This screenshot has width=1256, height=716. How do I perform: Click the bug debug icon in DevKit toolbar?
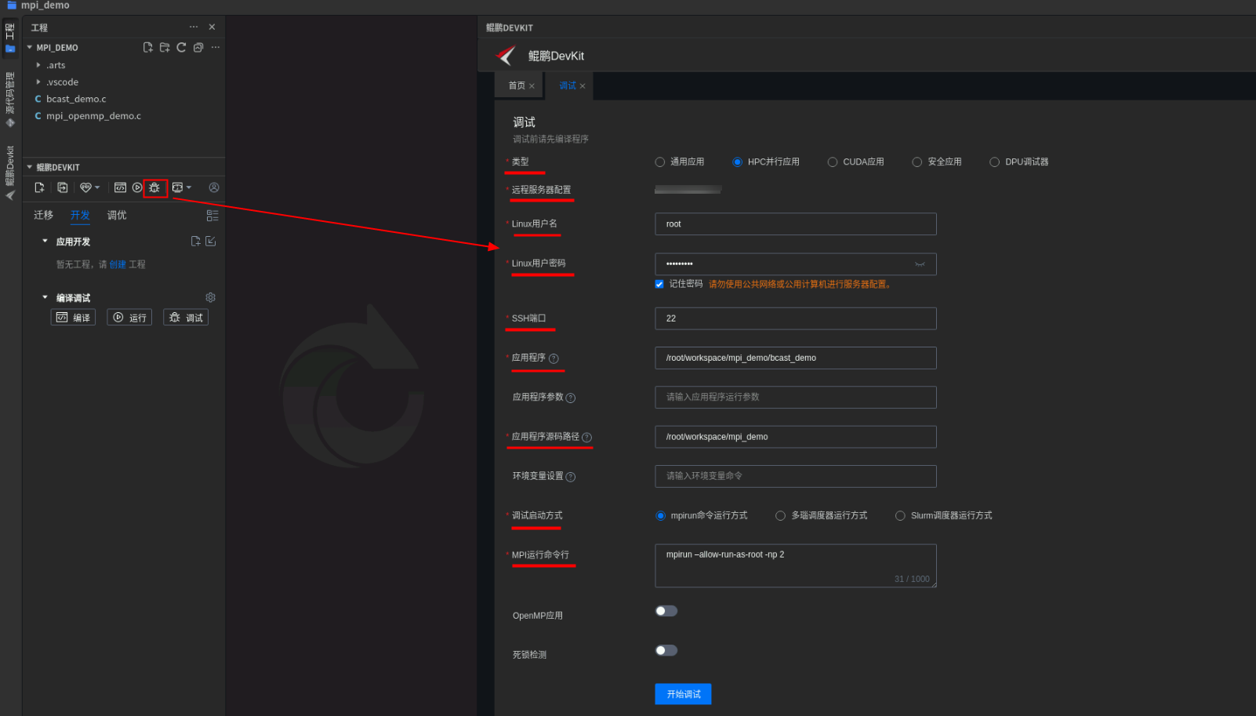pos(154,187)
